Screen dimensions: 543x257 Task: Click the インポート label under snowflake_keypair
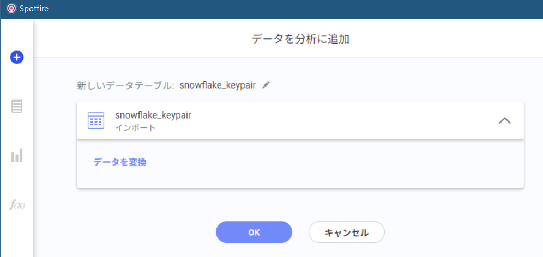click(135, 127)
